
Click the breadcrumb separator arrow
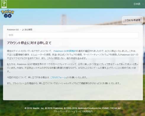[x=20, y=30]
